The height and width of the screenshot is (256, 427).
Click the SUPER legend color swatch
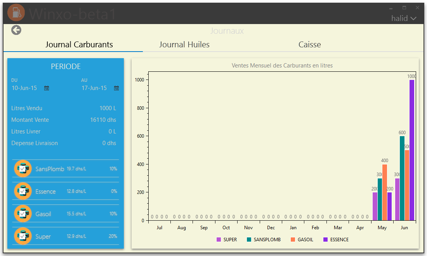click(x=219, y=240)
